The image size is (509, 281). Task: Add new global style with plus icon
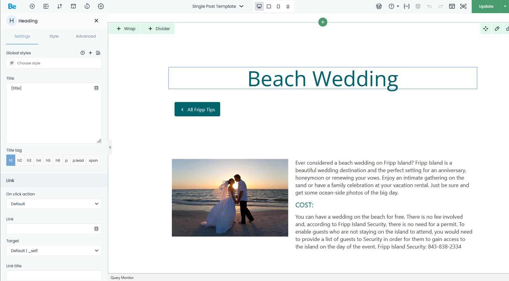(x=90, y=53)
